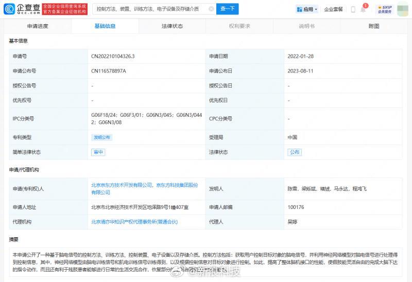Click the IPC分类号 label cell
412x282 pixels.
tap(48, 119)
